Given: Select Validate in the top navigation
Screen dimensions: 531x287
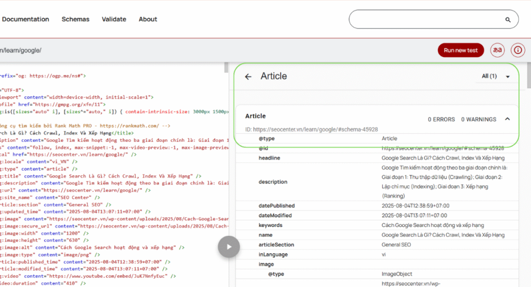Looking at the screenshot, I should [x=114, y=19].
